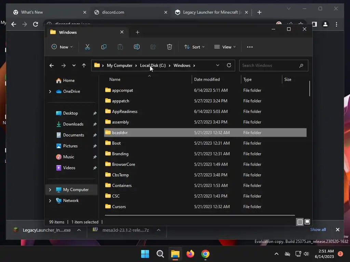Click My Computer breadcrumb in address bar
Screen dimensions: 350x262
point(119,65)
